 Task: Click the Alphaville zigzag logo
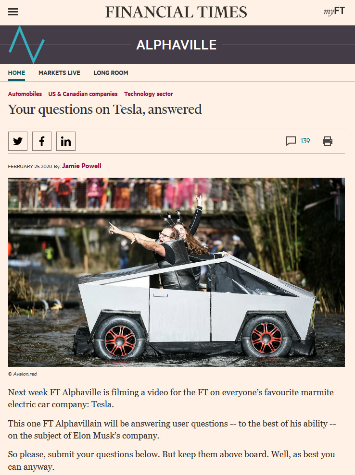[26, 45]
